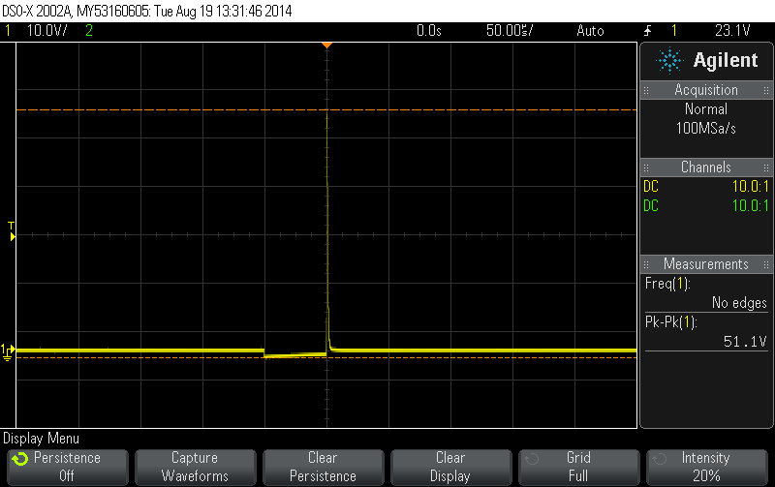
Task: Click channel 1 scale 10.0V/ readout
Action: click(x=46, y=31)
